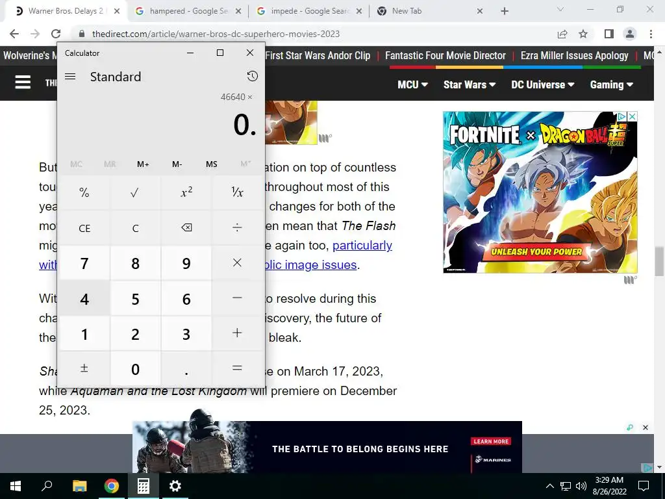This screenshot has height=499, width=665.
Task: Click digit 7 in Calculator
Action: tap(84, 263)
